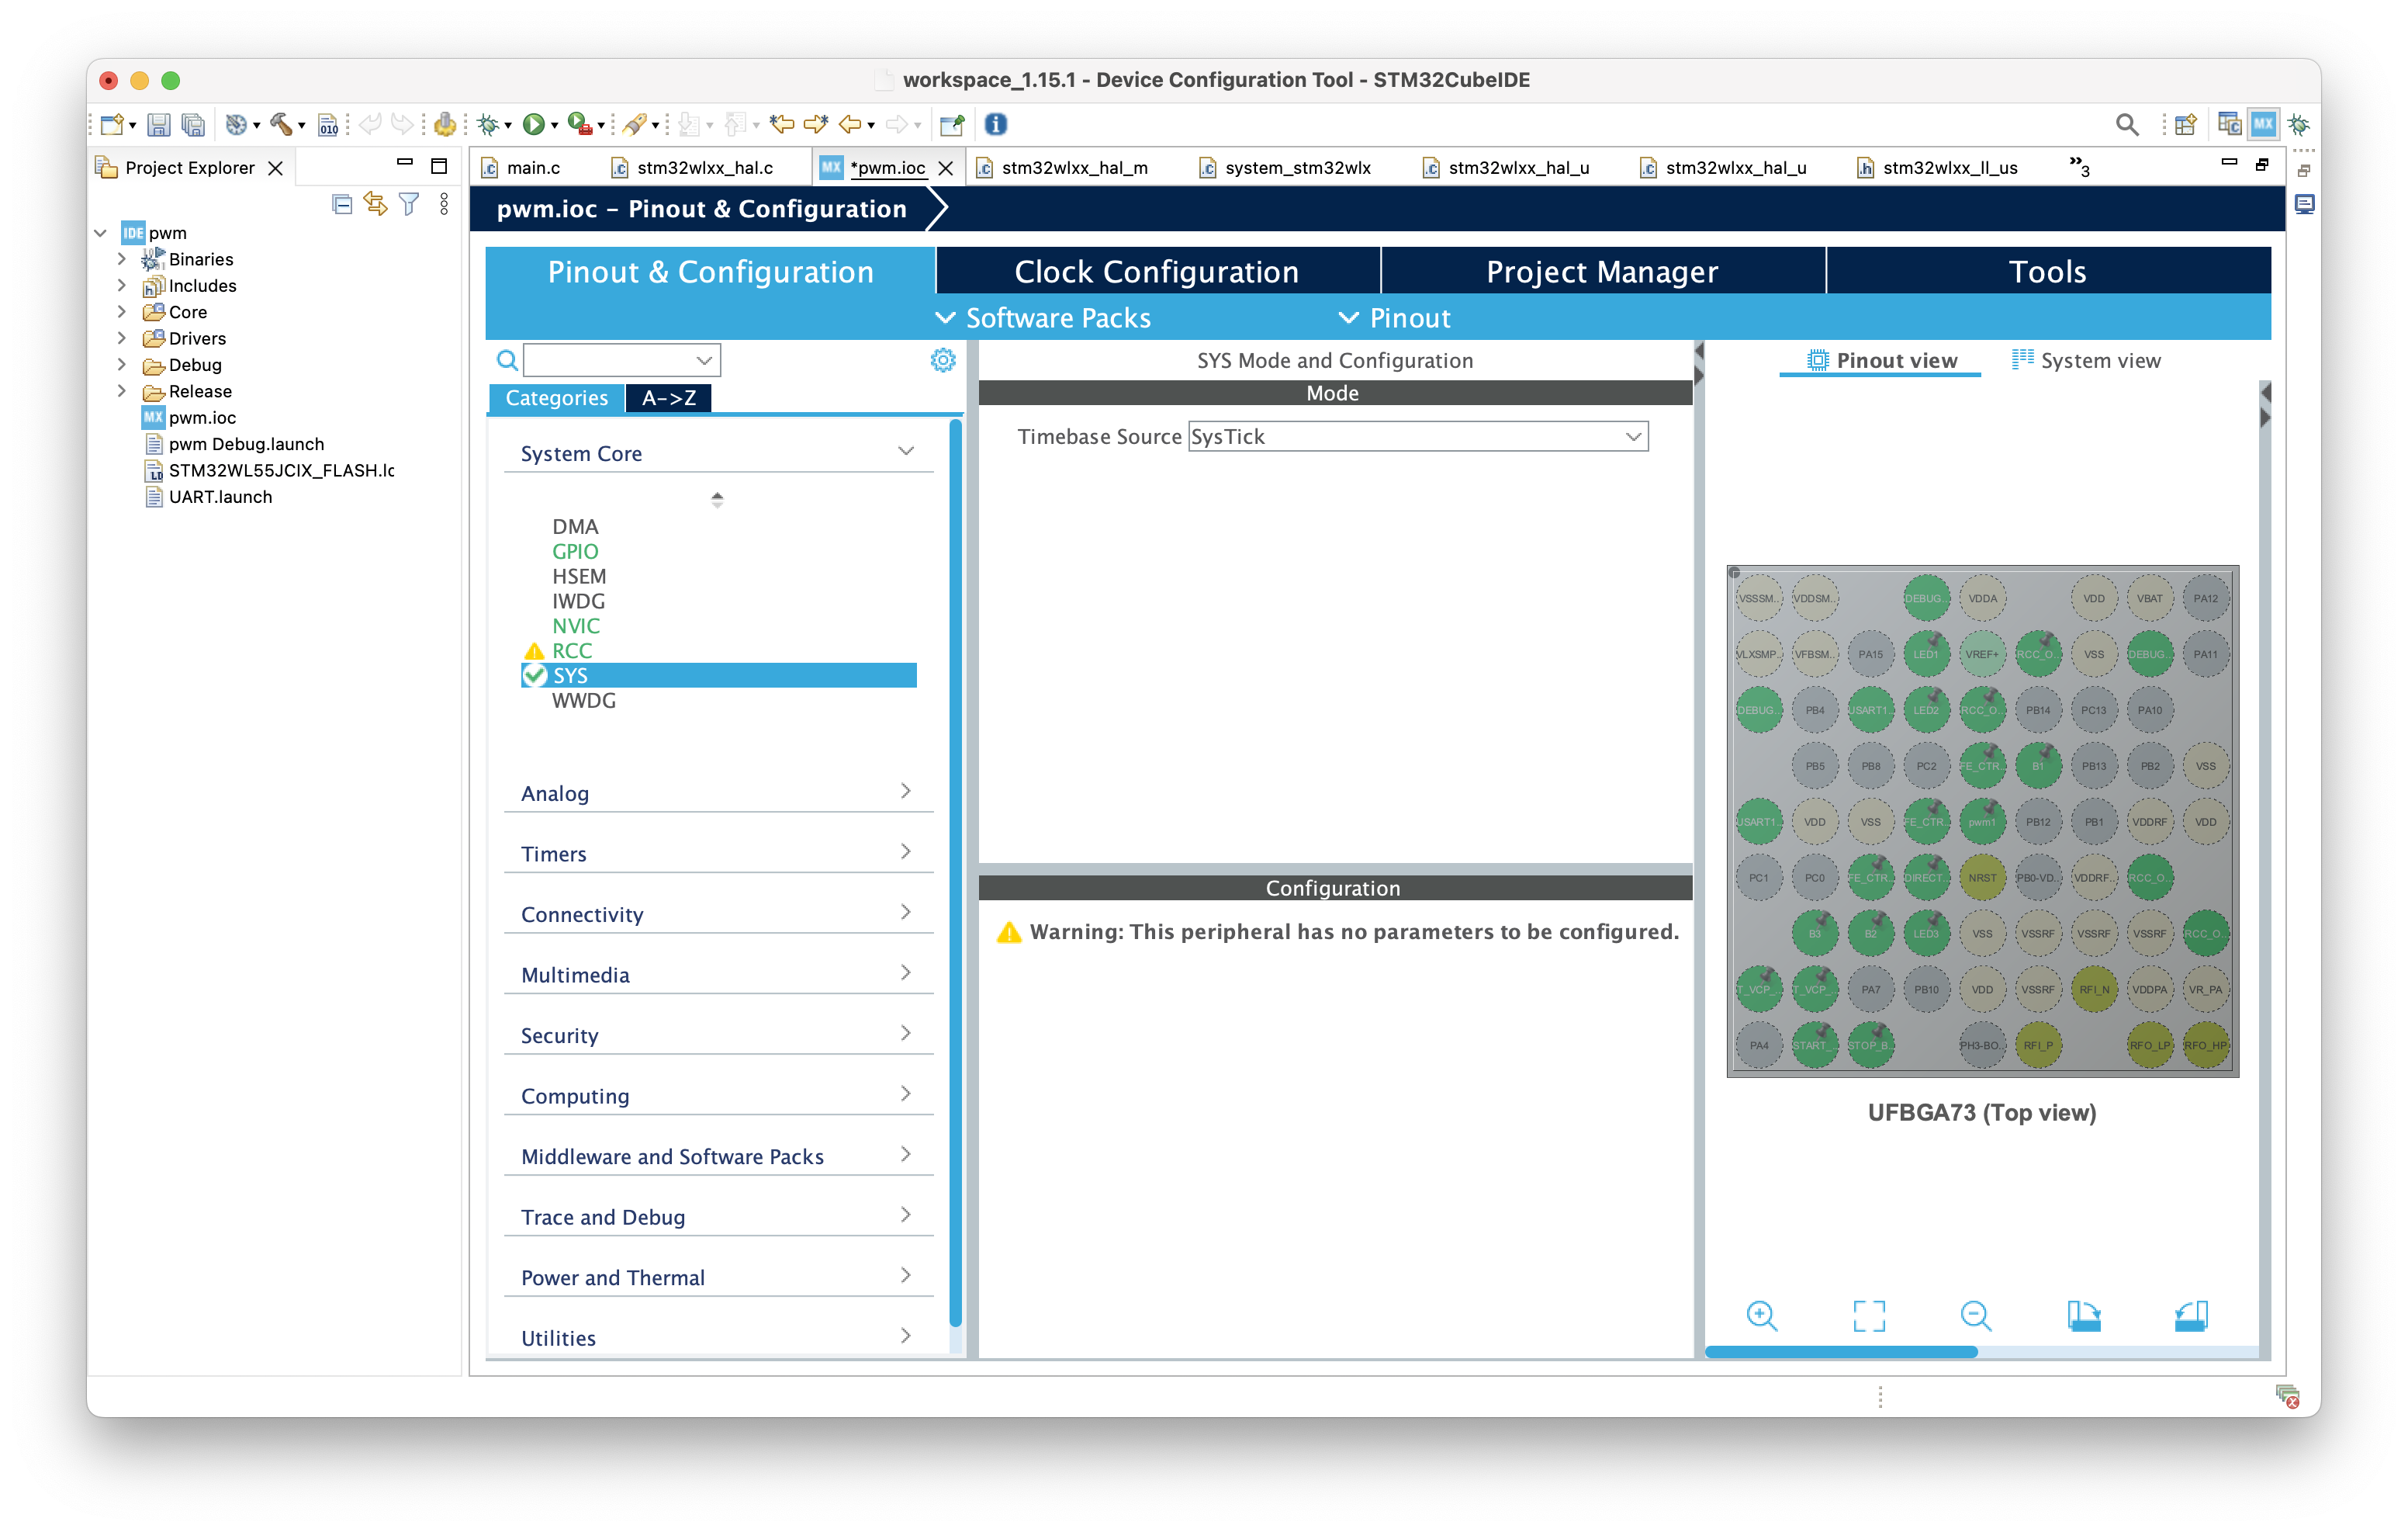
Task: Click fit-to-screen icon under chip view
Action: pyautogui.click(x=1868, y=1315)
